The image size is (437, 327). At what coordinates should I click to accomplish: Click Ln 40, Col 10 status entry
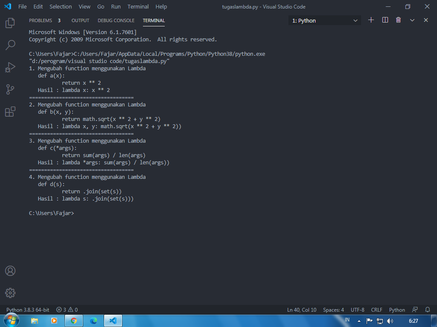pos(302,310)
